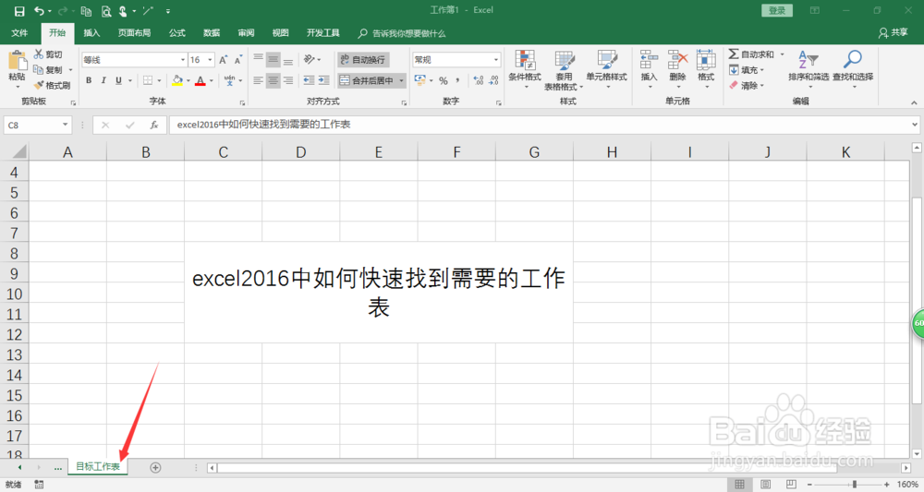
Task: Delete cells using the Delete icon
Action: [x=677, y=61]
